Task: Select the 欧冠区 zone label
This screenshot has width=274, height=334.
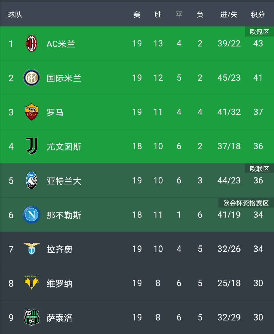Action: 259,32
